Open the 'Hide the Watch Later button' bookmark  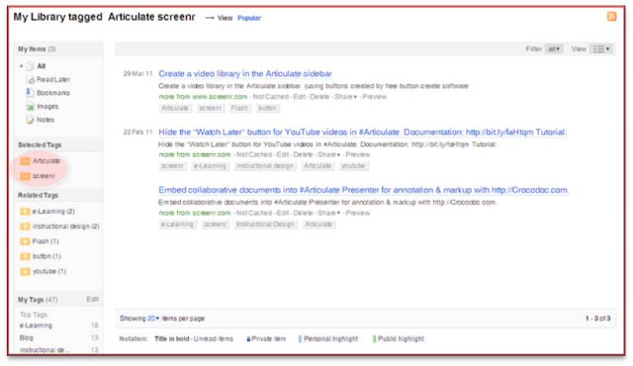pos(363,132)
